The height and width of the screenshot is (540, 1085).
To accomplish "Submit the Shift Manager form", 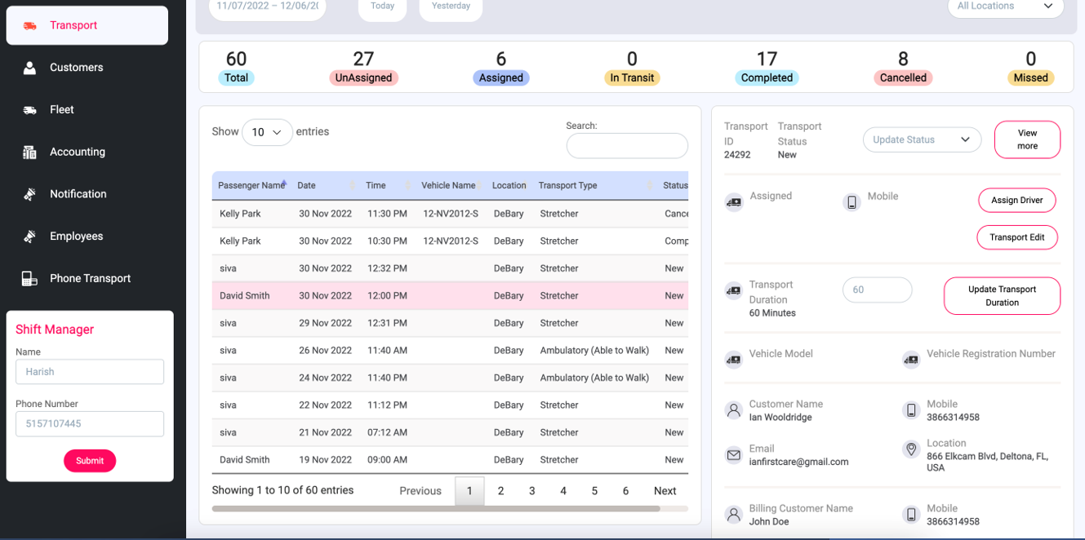I will coord(90,461).
